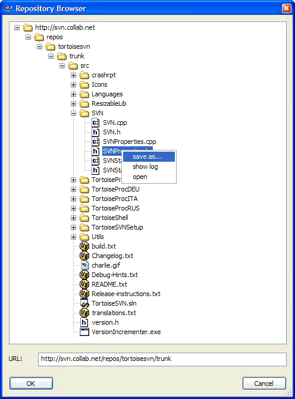
Task: Select the TortoiseProcDEU folder name
Action: point(115,189)
